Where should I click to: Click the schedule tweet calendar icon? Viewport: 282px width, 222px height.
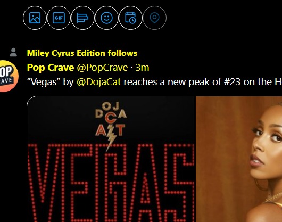click(130, 18)
